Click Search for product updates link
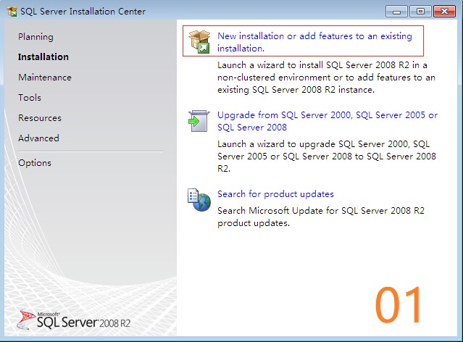The height and width of the screenshot is (342, 463). tap(275, 194)
